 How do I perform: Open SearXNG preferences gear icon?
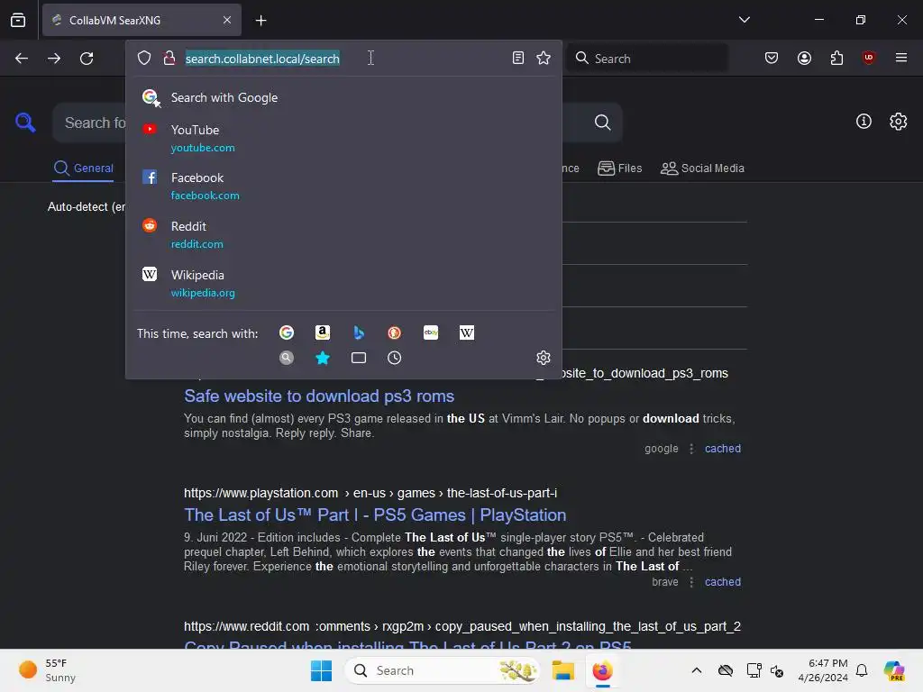pyautogui.click(x=899, y=122)
